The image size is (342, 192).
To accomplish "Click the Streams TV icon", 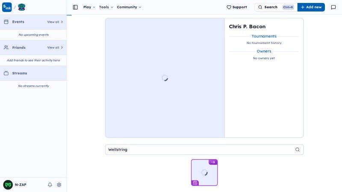I will coord(6,73).
